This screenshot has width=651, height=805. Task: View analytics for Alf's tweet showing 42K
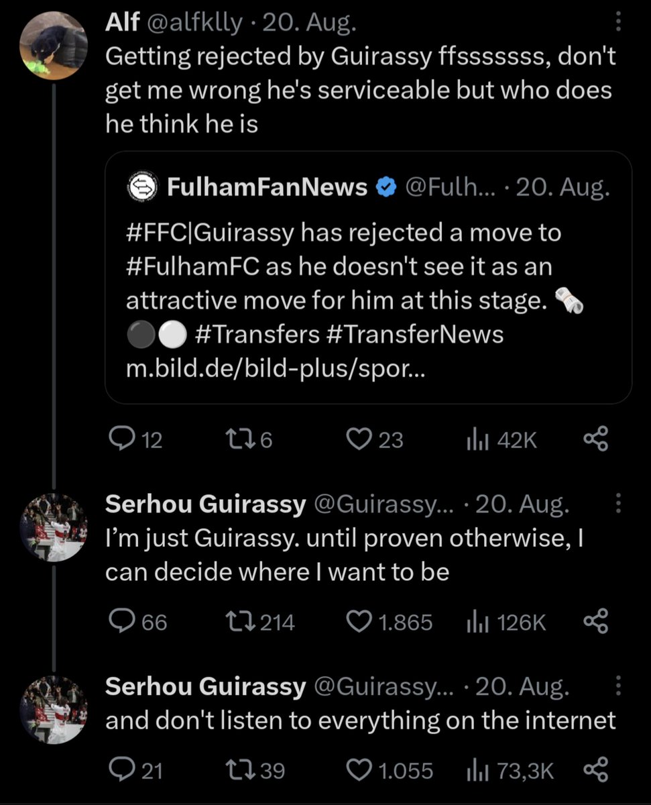click(501, 439)
